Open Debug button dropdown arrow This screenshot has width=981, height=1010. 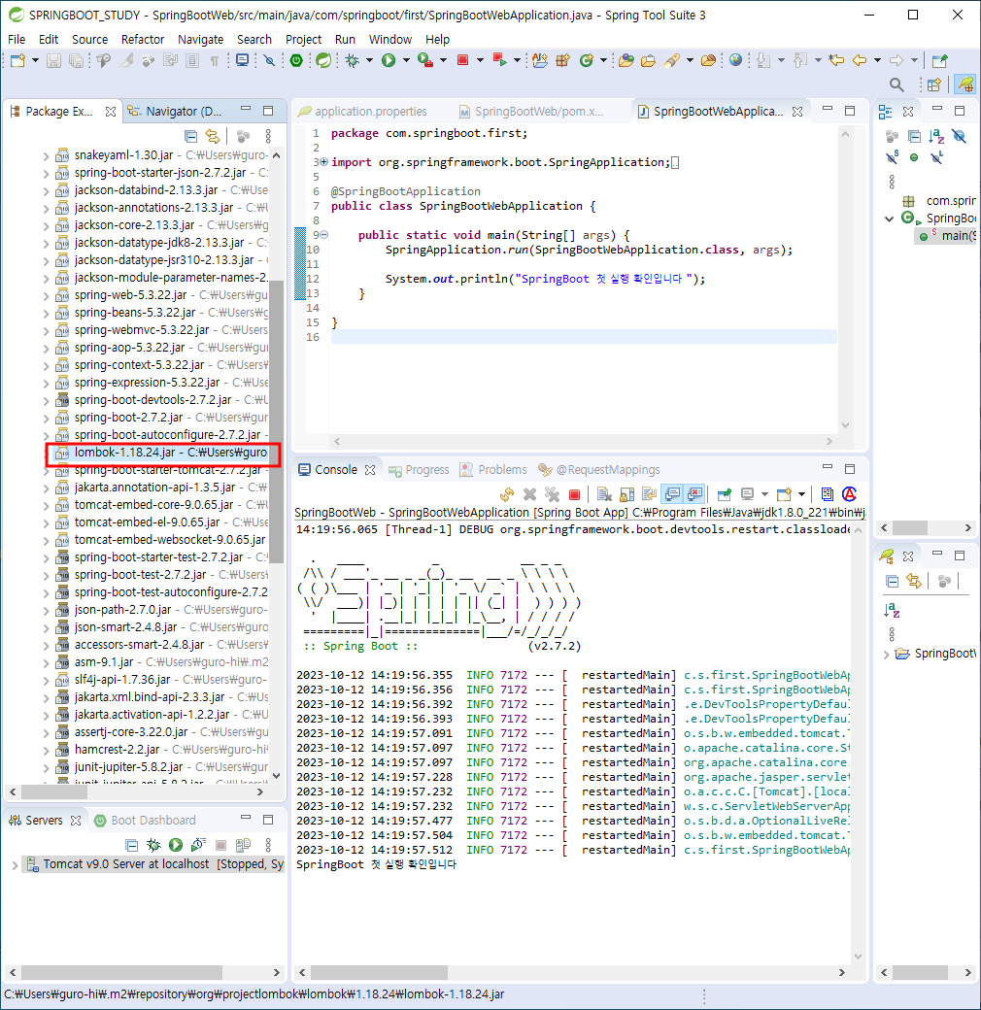[369, 60]
